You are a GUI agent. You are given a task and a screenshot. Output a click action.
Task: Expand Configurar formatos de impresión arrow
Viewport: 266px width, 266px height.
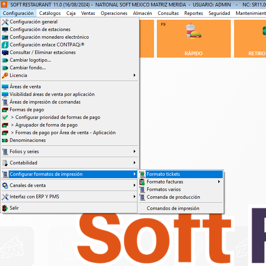(135, 174)
